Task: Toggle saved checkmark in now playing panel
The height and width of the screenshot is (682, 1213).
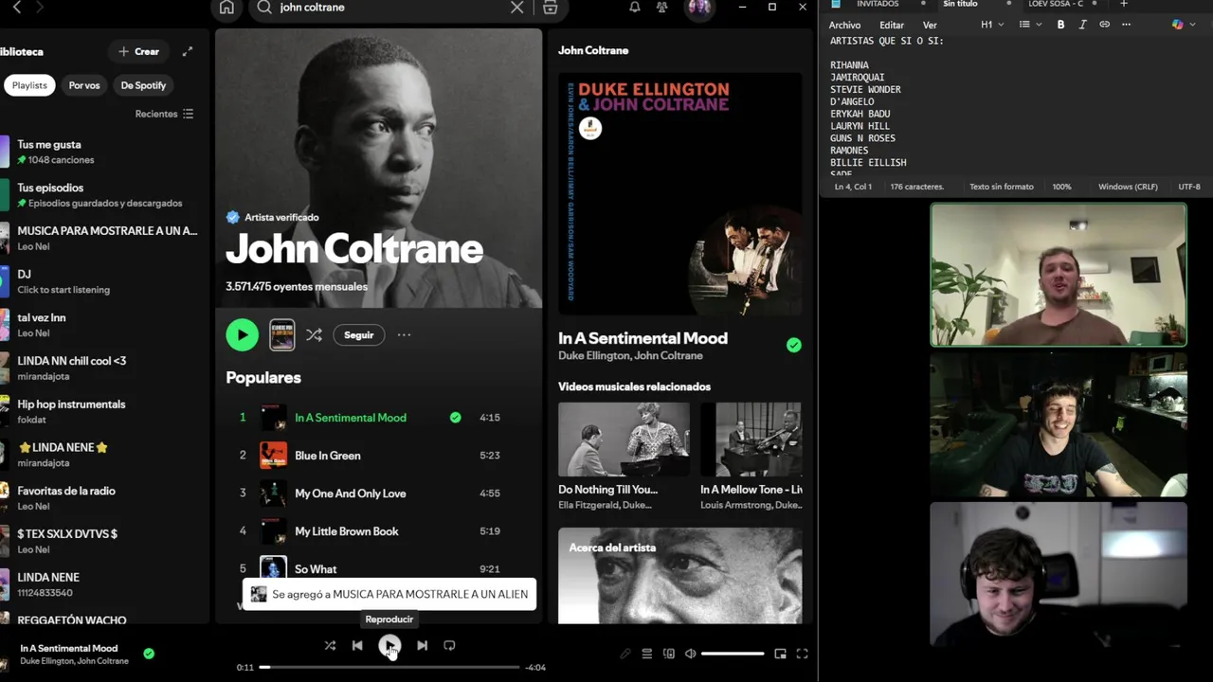Action: click(x=794, y=345)
